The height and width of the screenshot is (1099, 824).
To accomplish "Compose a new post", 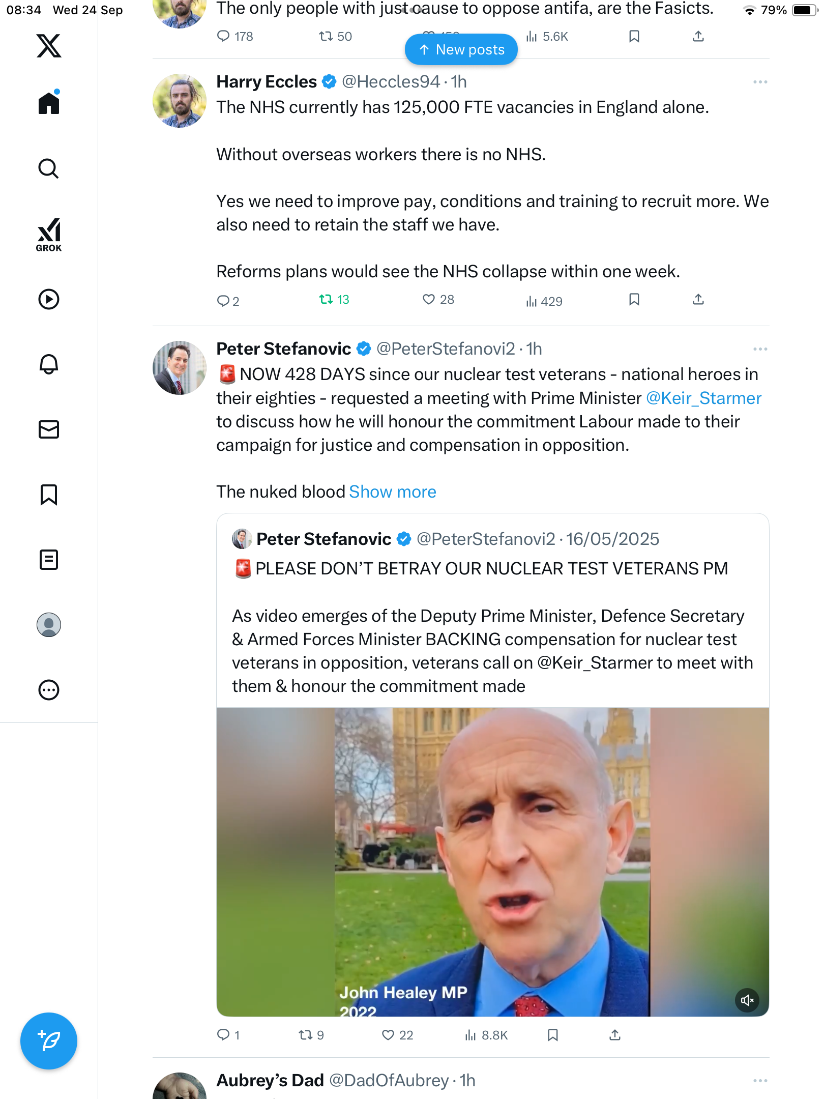I will 49,1041.
